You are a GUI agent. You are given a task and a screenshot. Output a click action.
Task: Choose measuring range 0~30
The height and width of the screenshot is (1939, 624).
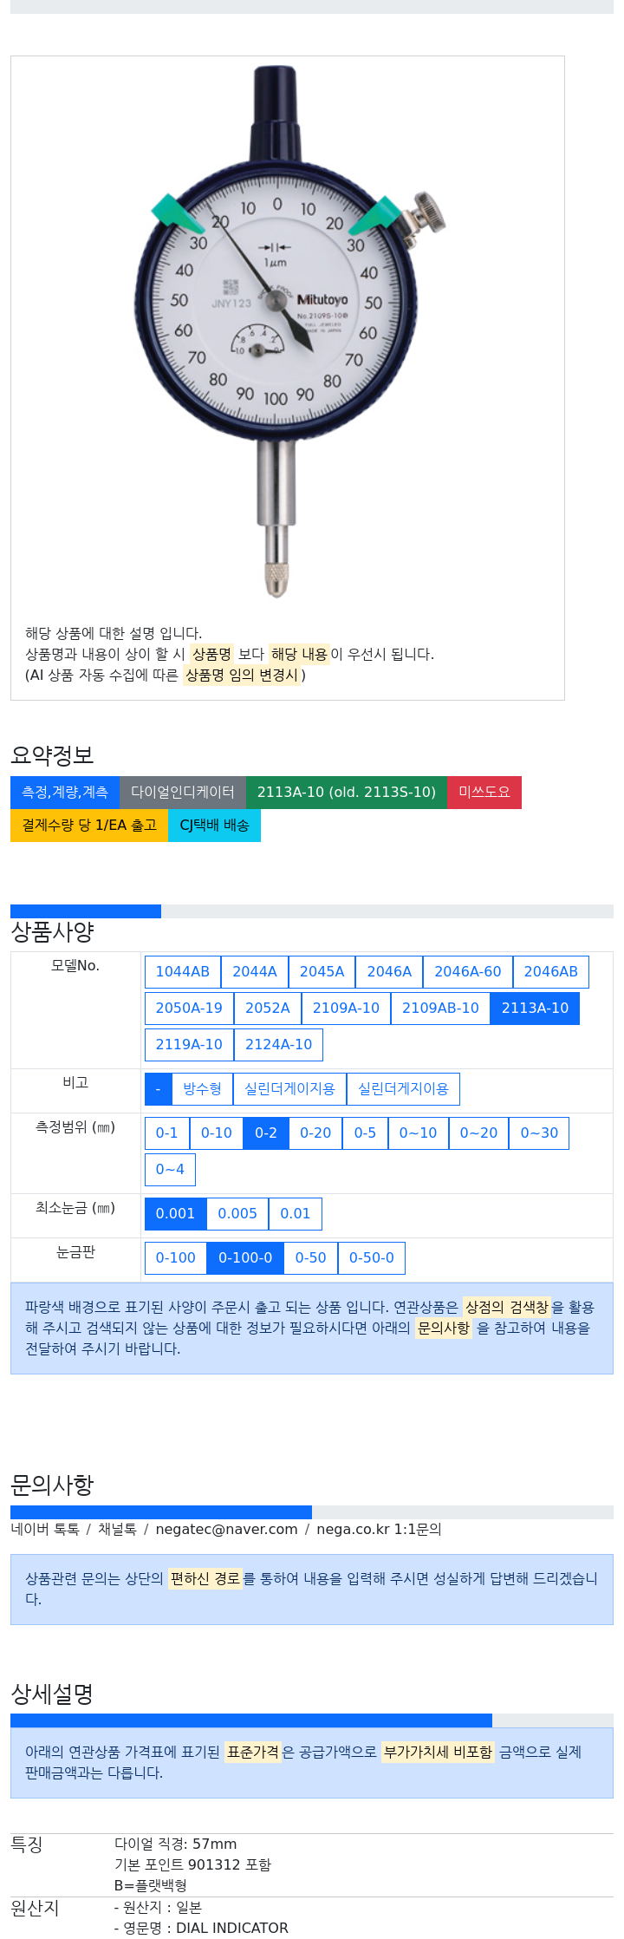click(x=539, y=1133)
